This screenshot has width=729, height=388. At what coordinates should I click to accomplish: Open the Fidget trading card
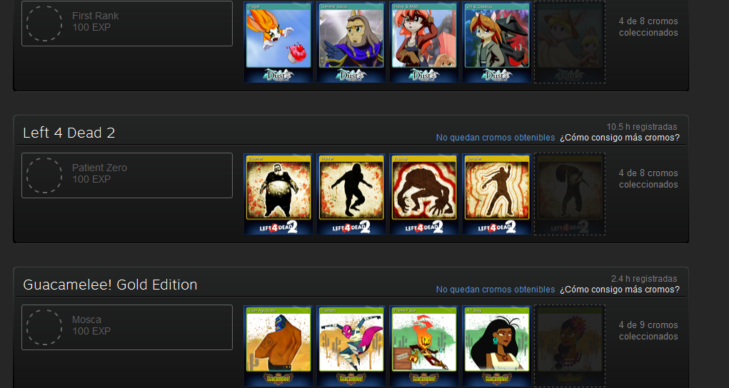278,42
